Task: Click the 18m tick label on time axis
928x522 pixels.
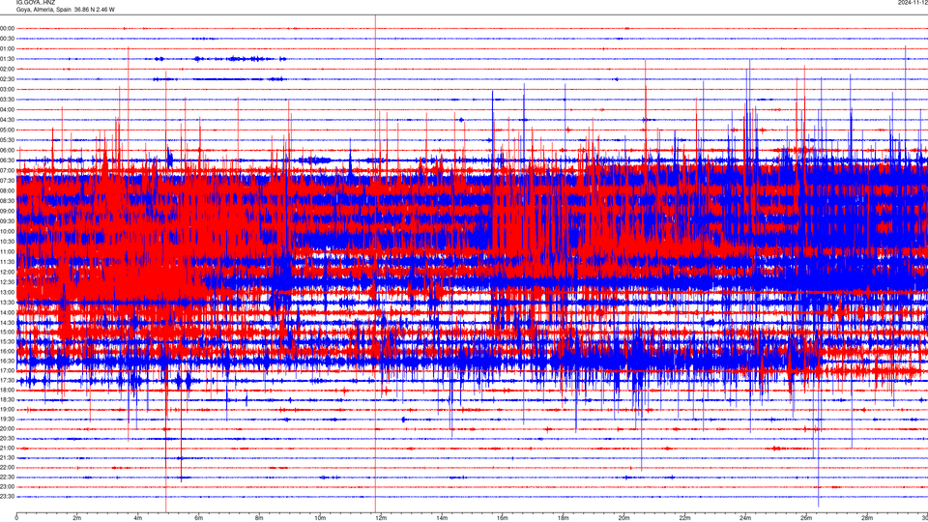Action: pyautogui.click(x=563, y=518)
